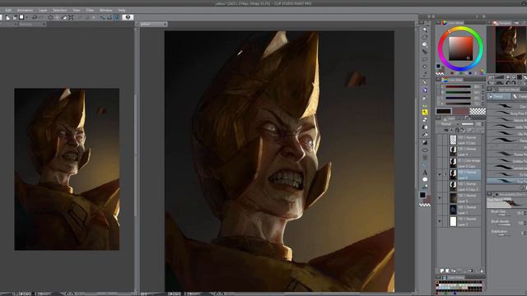Viewport: 527px width, 296px height.
Task: Select the Operation object tool
Action: click(x=425, y=44)
